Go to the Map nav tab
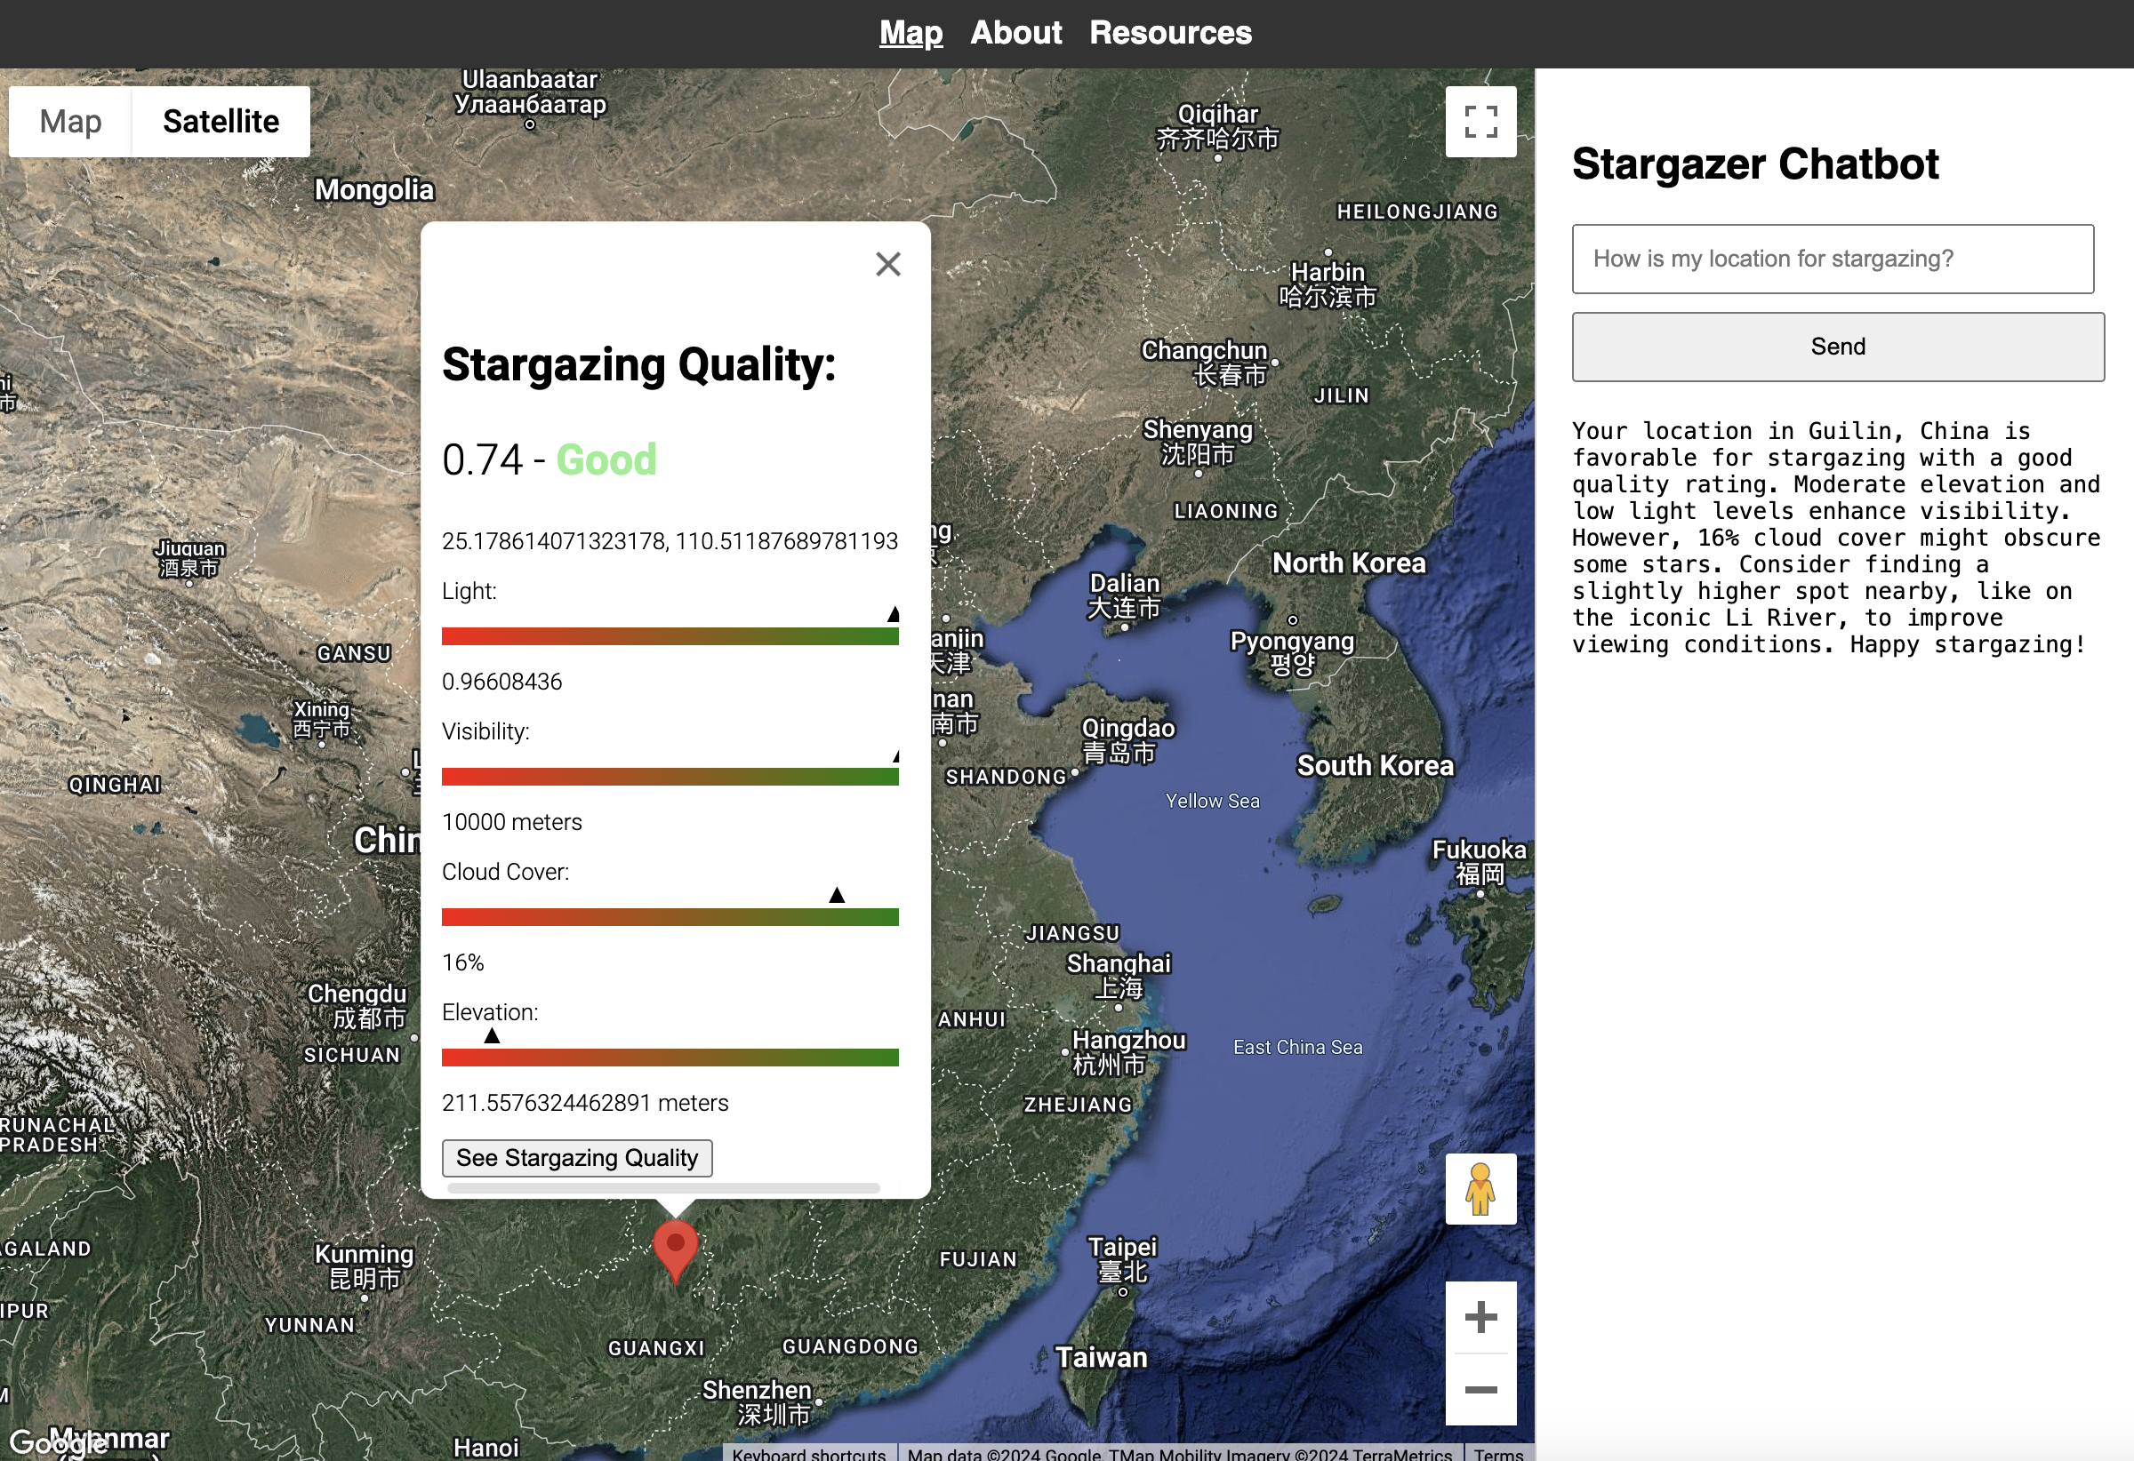2134x1461 pixels. pos(910,33)
